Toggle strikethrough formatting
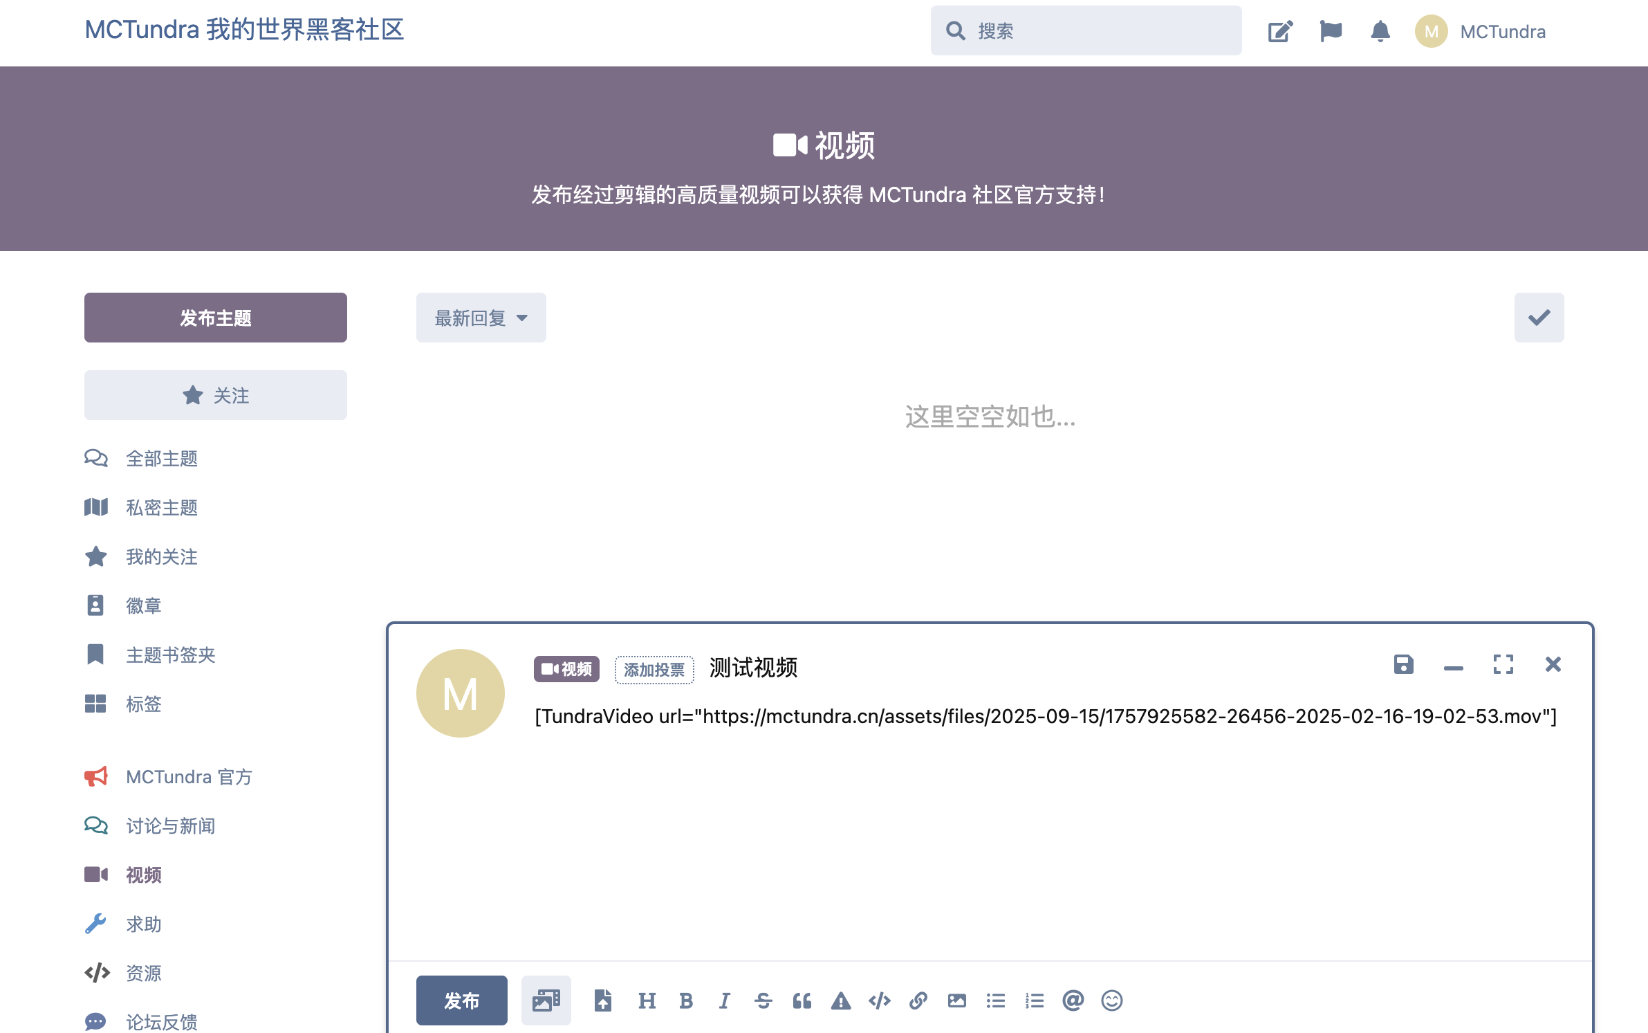1648x1033 pixels. (763, 1000)
